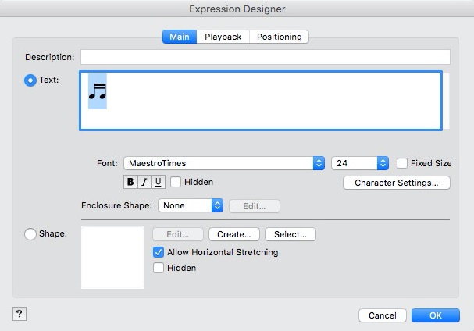
Task: Select the Shape radio button
Action: (x=31, y=233)
